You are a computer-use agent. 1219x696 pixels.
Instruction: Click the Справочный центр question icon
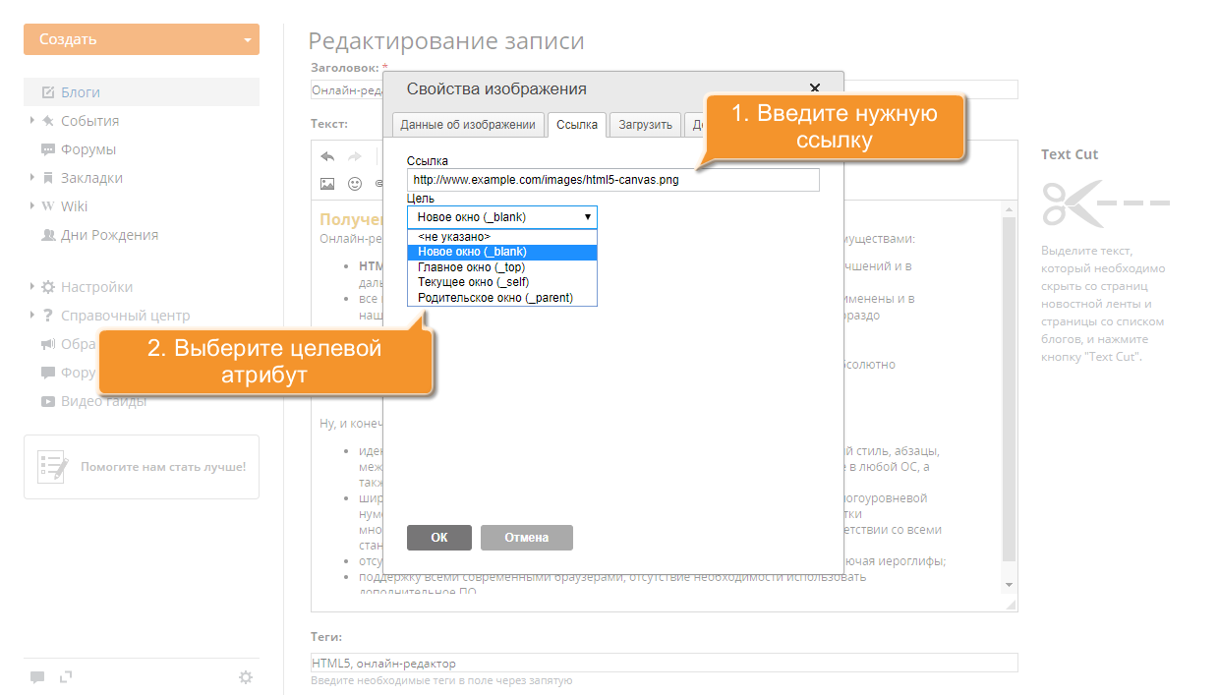coord(48,316)
